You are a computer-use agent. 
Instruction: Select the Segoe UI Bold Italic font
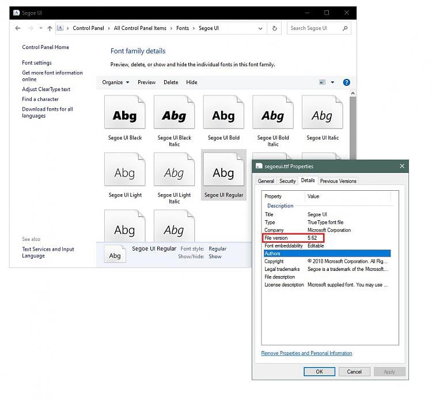click(273, 120)
